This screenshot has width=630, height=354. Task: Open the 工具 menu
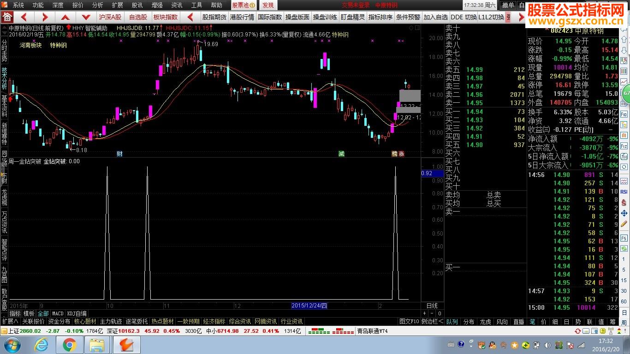(196, 5)
